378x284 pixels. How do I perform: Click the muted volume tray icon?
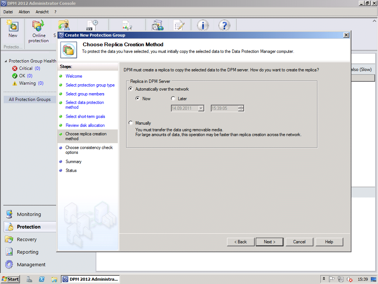tap(349, 280)
